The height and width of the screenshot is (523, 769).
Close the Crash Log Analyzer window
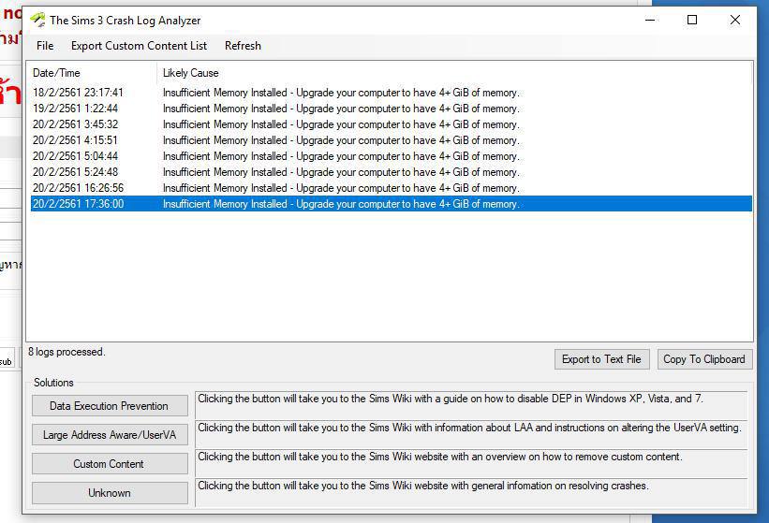734,20
